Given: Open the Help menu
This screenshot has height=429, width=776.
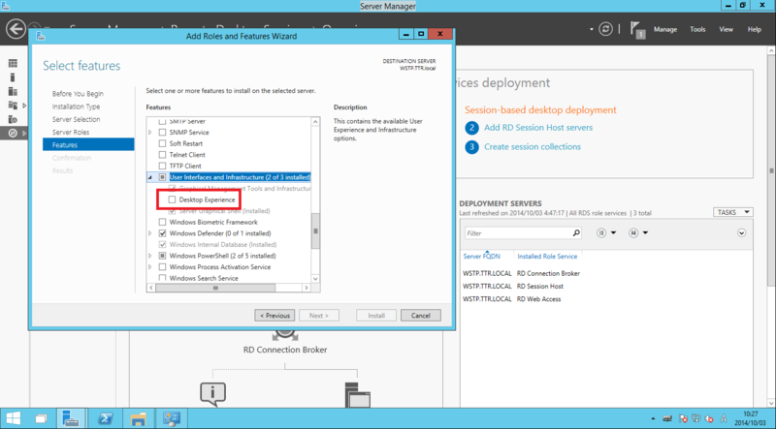Looking at the screenshot, I should [755, 29].
